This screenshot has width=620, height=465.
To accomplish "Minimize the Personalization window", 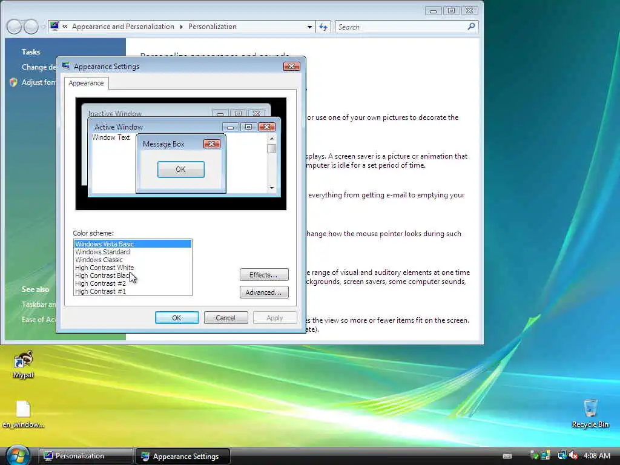I will [x=433, y=11].
